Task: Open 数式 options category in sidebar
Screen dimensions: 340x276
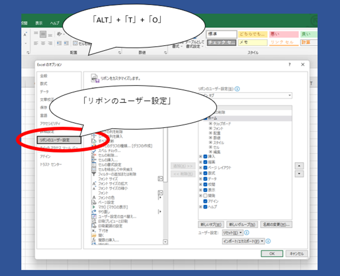Action: [44, 84]
